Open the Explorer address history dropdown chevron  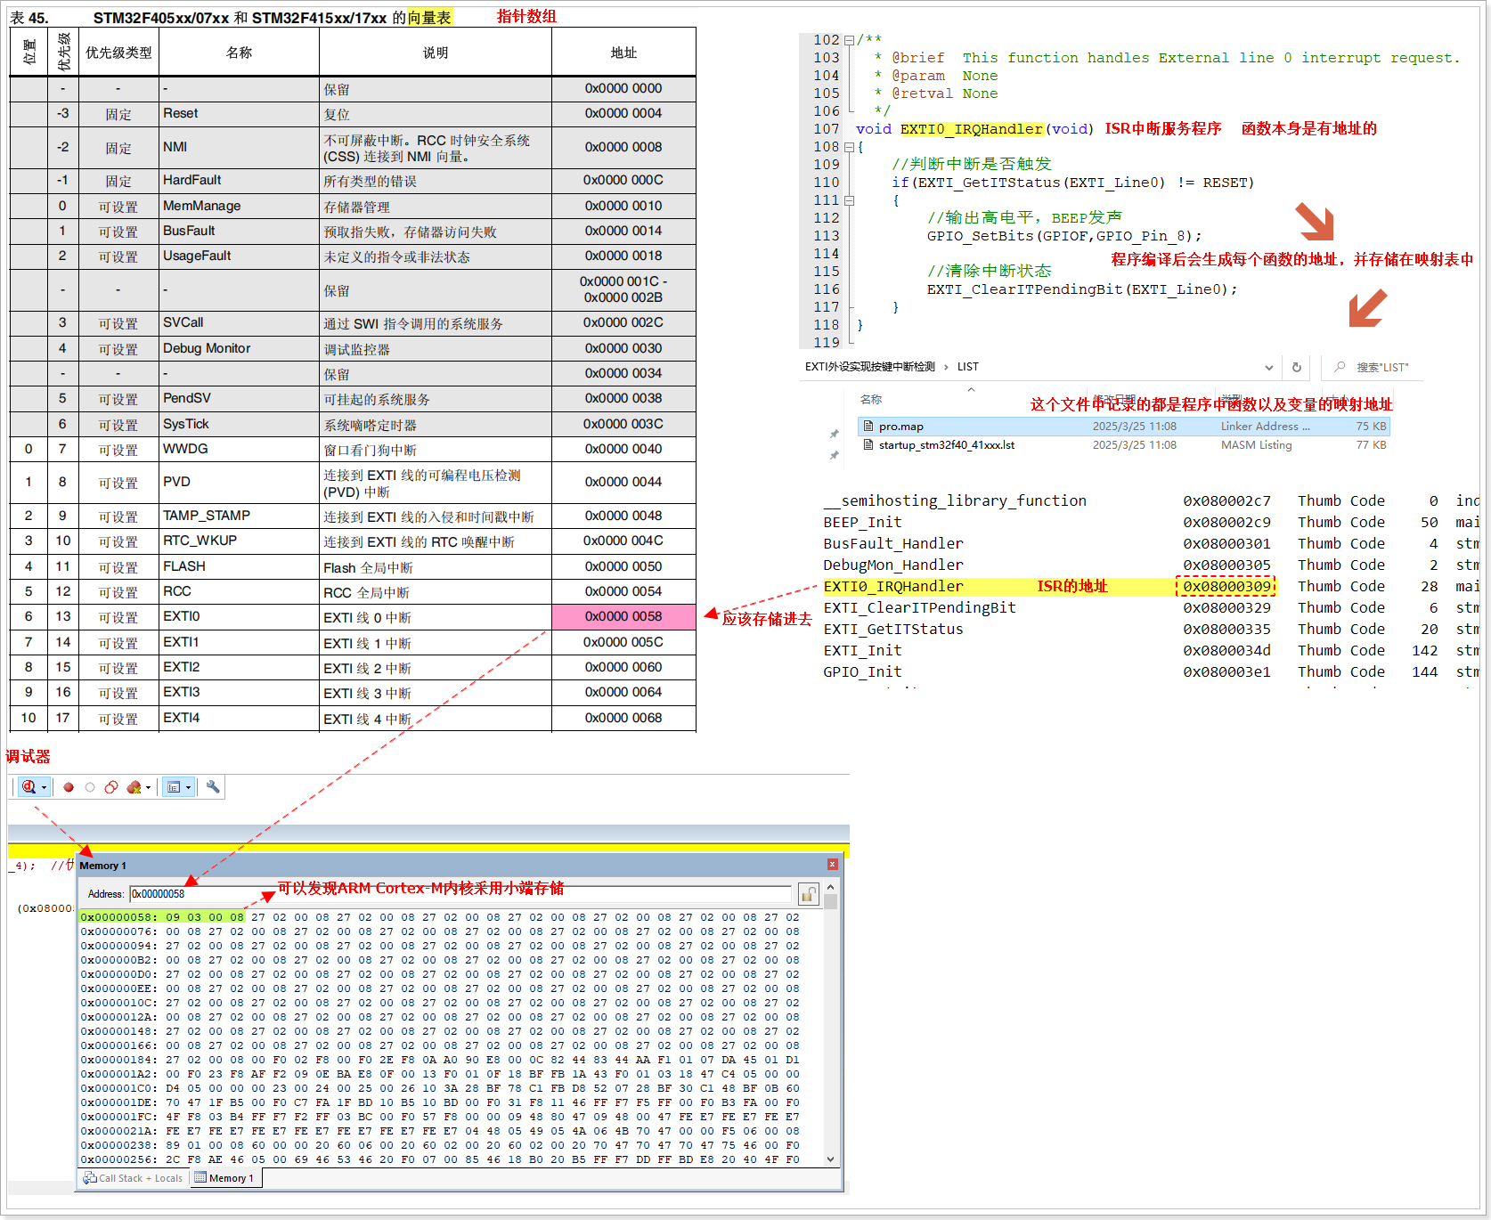coord(1268,368)
